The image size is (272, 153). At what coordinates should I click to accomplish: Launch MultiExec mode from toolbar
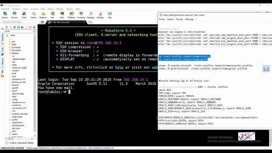(71, 15)
